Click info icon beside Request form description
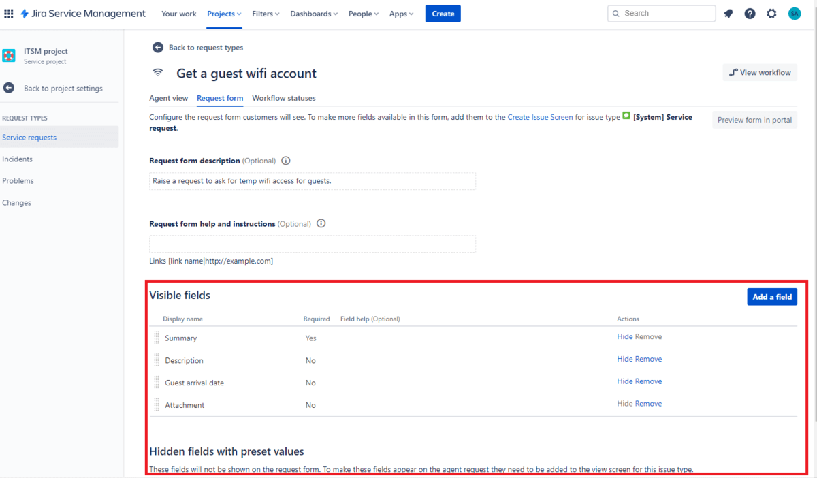The image size is (817, 478). (x=286, y=161)
